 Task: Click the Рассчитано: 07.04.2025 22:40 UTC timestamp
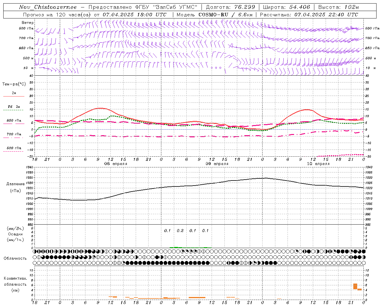pos(309,15)
